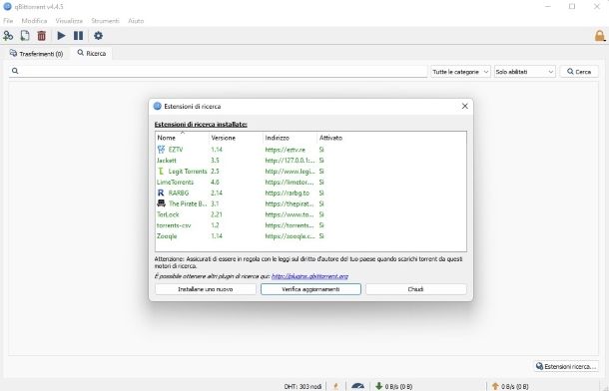Click the magnifier icon in the search field
Image resolution: width=609 pixels, height=391 pixels.
(x=15, y=71)
